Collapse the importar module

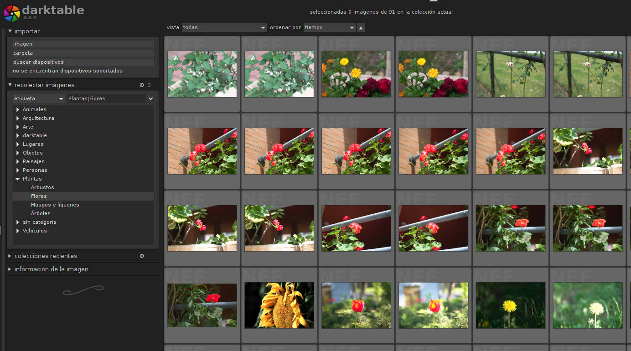pos(10,31)
